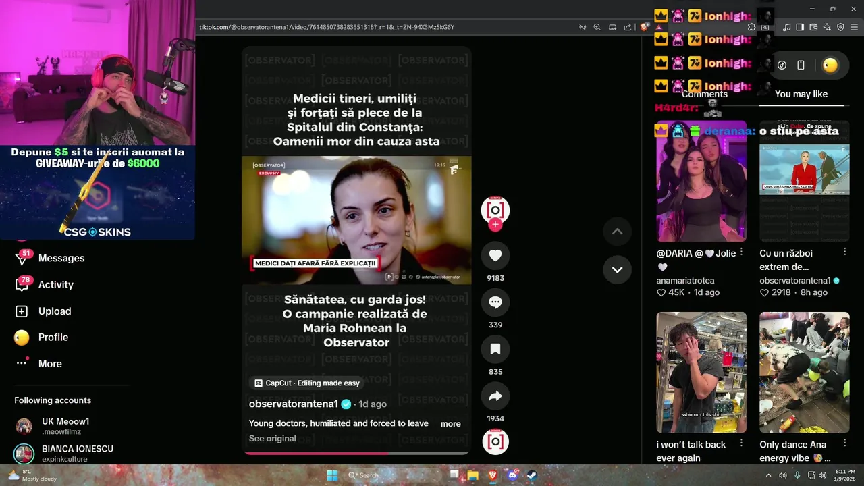Open the comments bubble showing 339
Image resolution: width=864 pixels, height=486 pixels.
(x=495, y=302)
